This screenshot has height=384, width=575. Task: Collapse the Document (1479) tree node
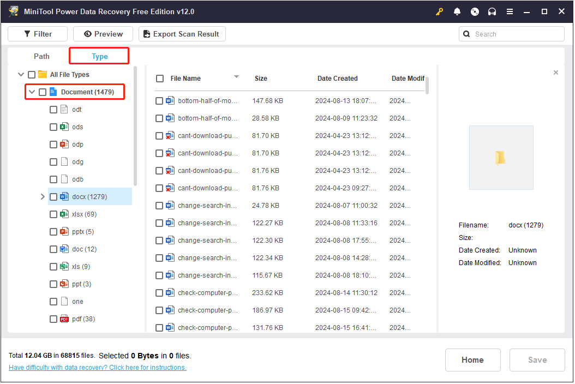(32, 92)
